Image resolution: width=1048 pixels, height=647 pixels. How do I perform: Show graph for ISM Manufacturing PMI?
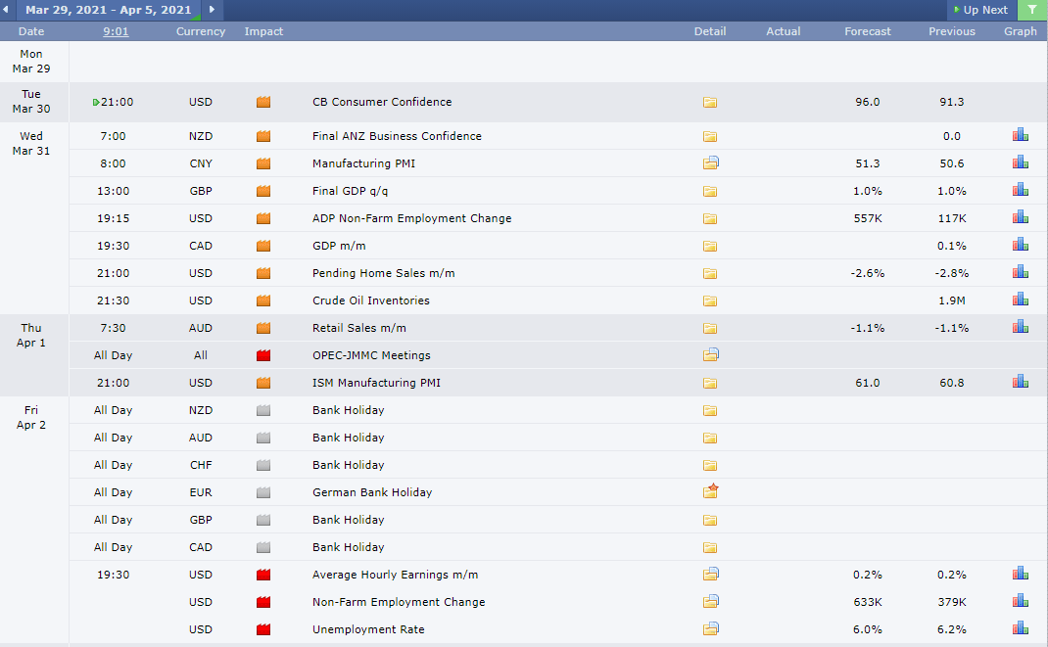1020,382
